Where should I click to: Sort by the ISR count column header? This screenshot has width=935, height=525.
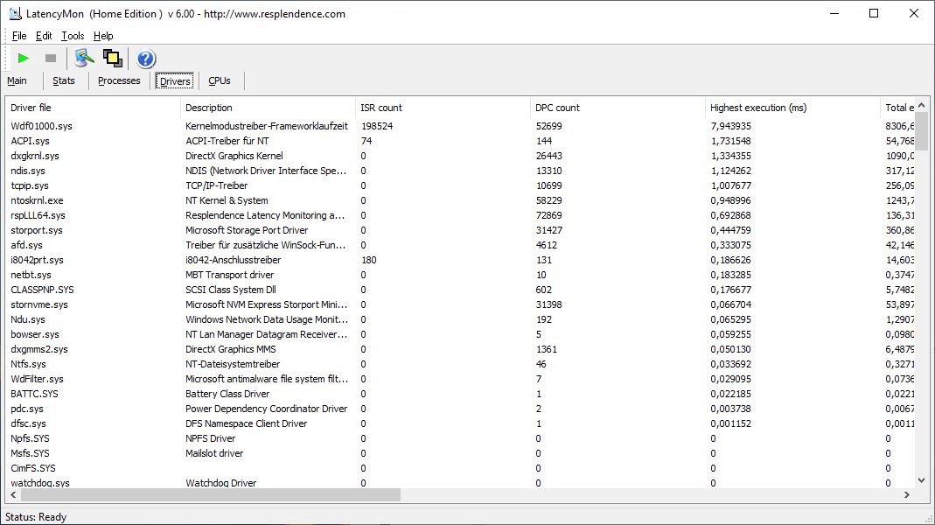click(x=442, y=108)
